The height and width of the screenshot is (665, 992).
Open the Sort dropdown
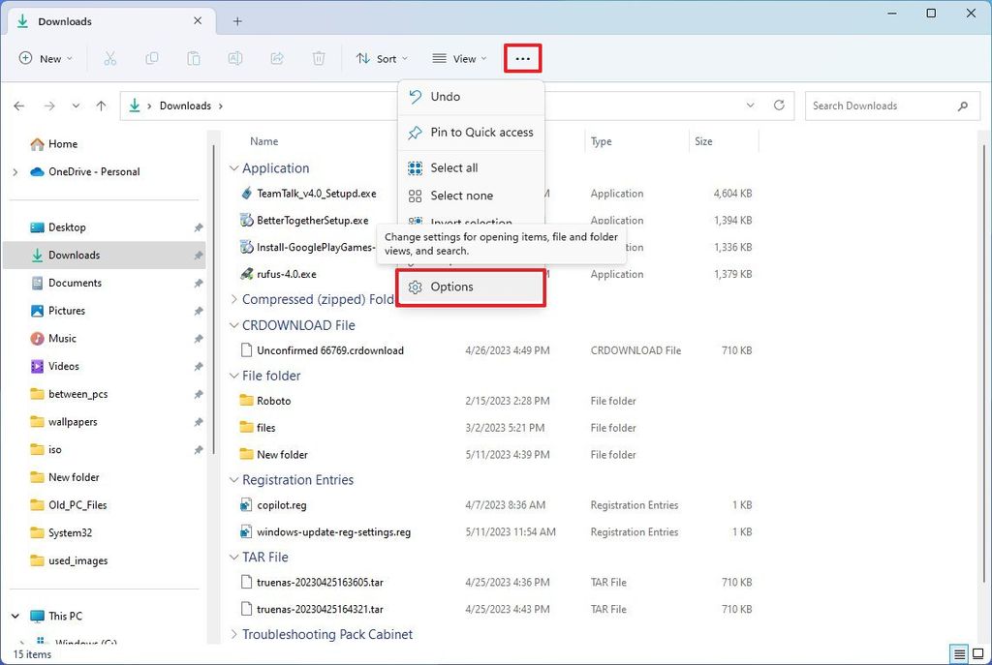(381, 58)
